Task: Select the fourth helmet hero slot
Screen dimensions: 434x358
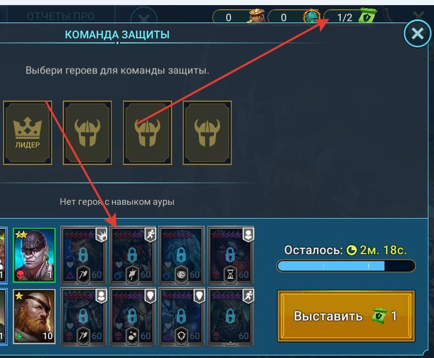Action: pos(207,133)
